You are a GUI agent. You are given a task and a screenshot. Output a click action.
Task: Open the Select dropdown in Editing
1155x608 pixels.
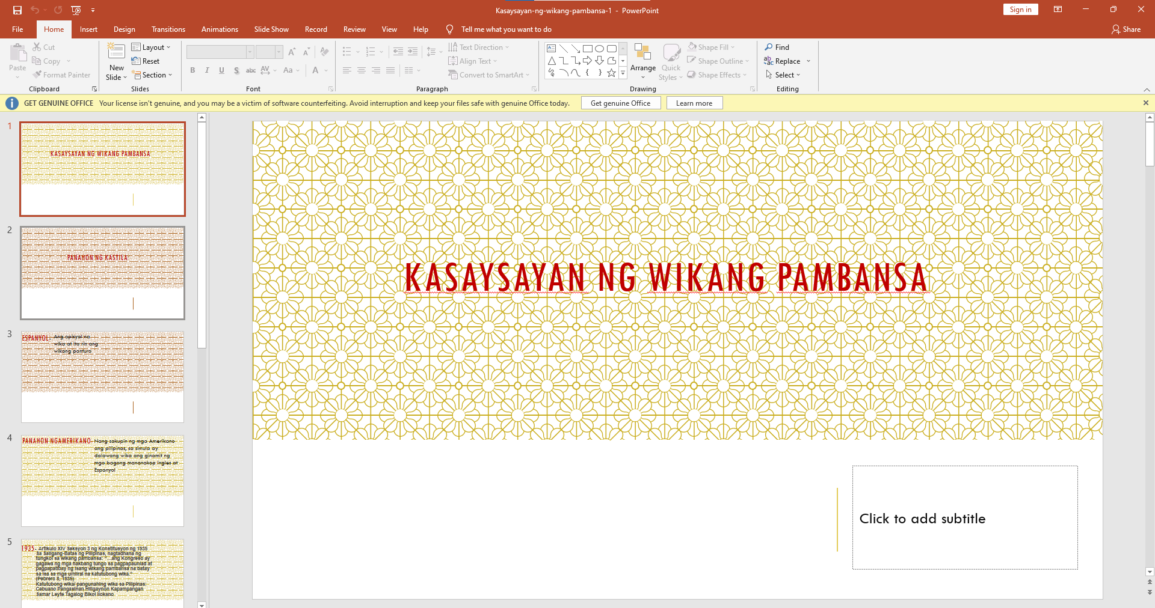tap(783, 75)
